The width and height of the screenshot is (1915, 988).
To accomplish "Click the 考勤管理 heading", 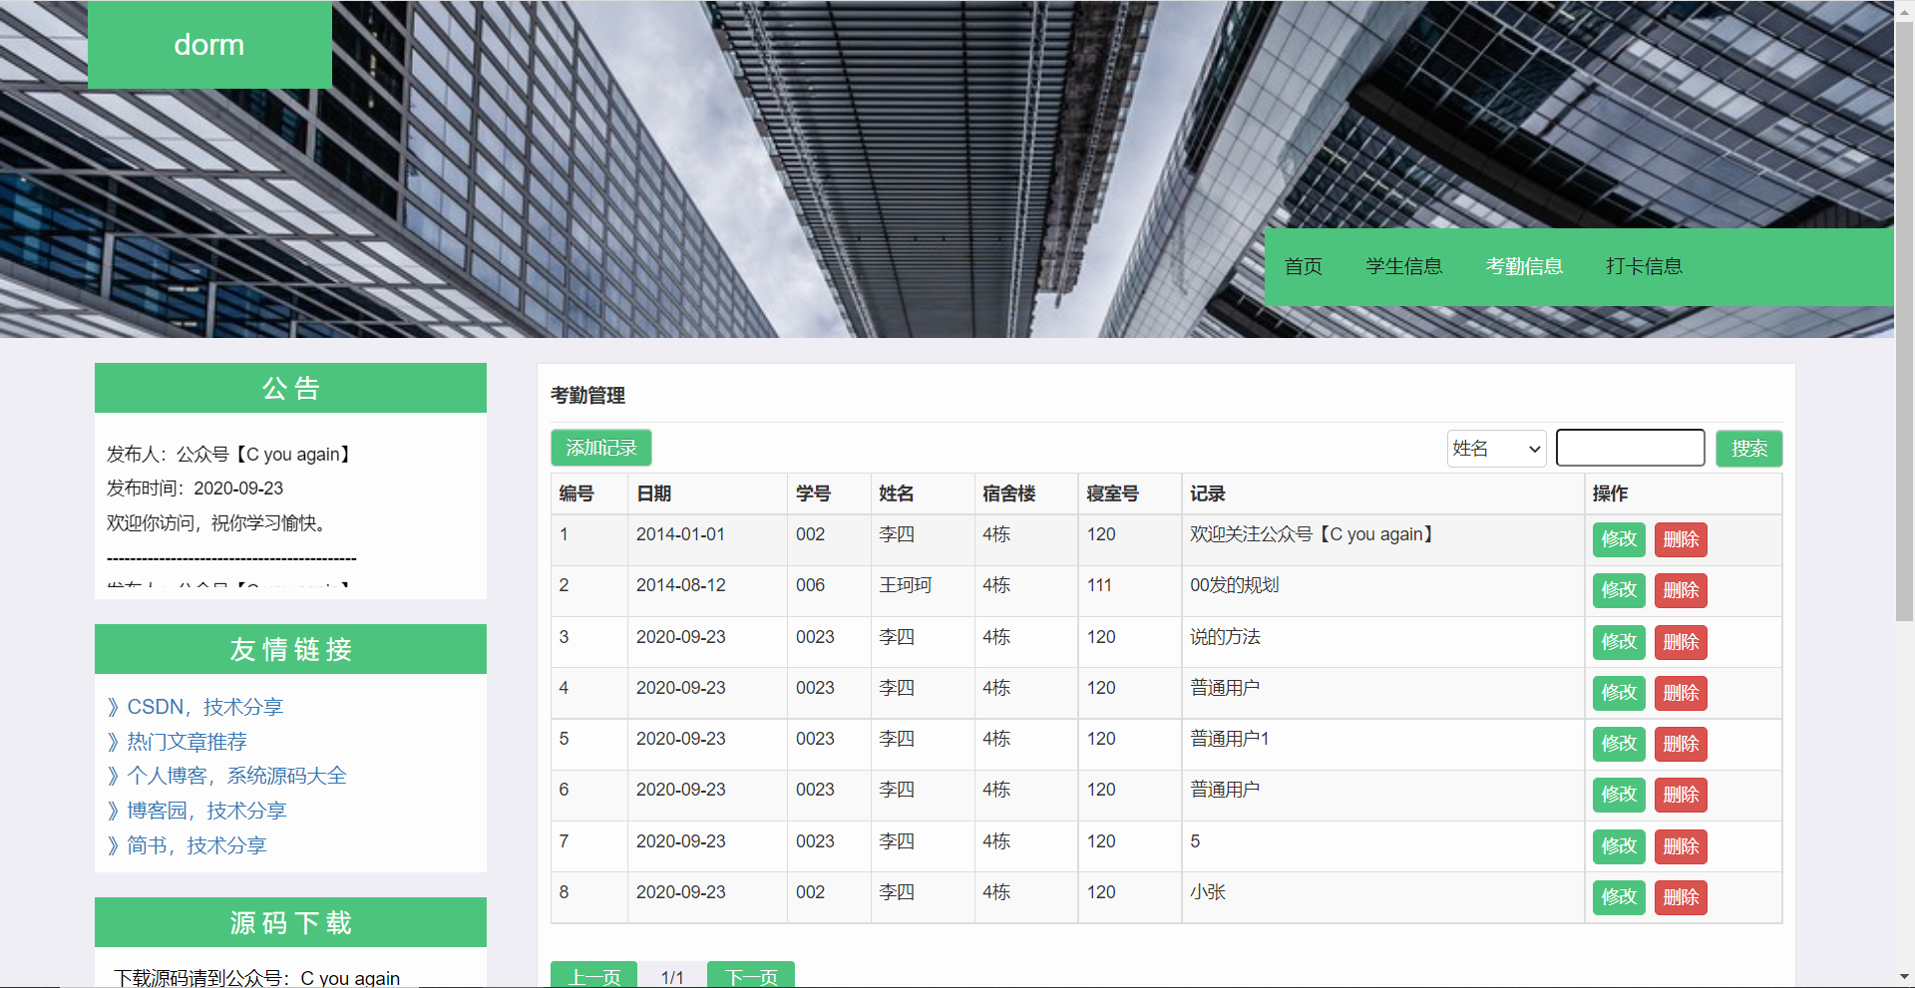I will (x=587, y=396).
